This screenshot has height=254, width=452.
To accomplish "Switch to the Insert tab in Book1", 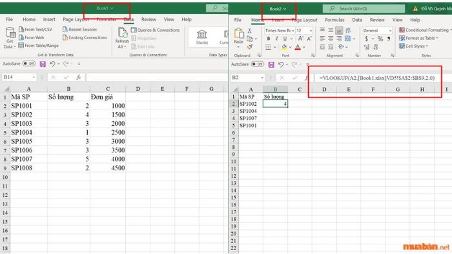I will (49, 19).
